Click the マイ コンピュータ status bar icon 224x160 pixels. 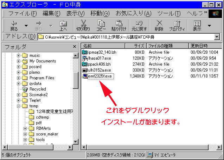click(x=150, y=155)
